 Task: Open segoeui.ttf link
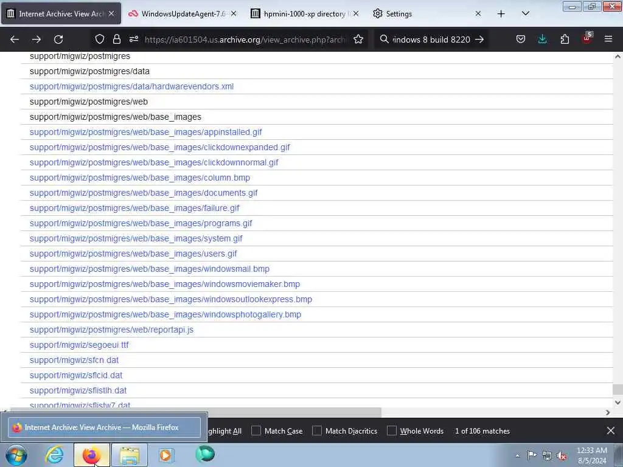[79, 345]
